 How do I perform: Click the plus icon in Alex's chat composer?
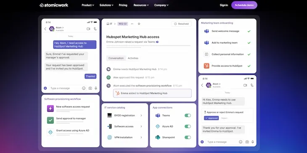pyautogui.click(x=202, y=142)
